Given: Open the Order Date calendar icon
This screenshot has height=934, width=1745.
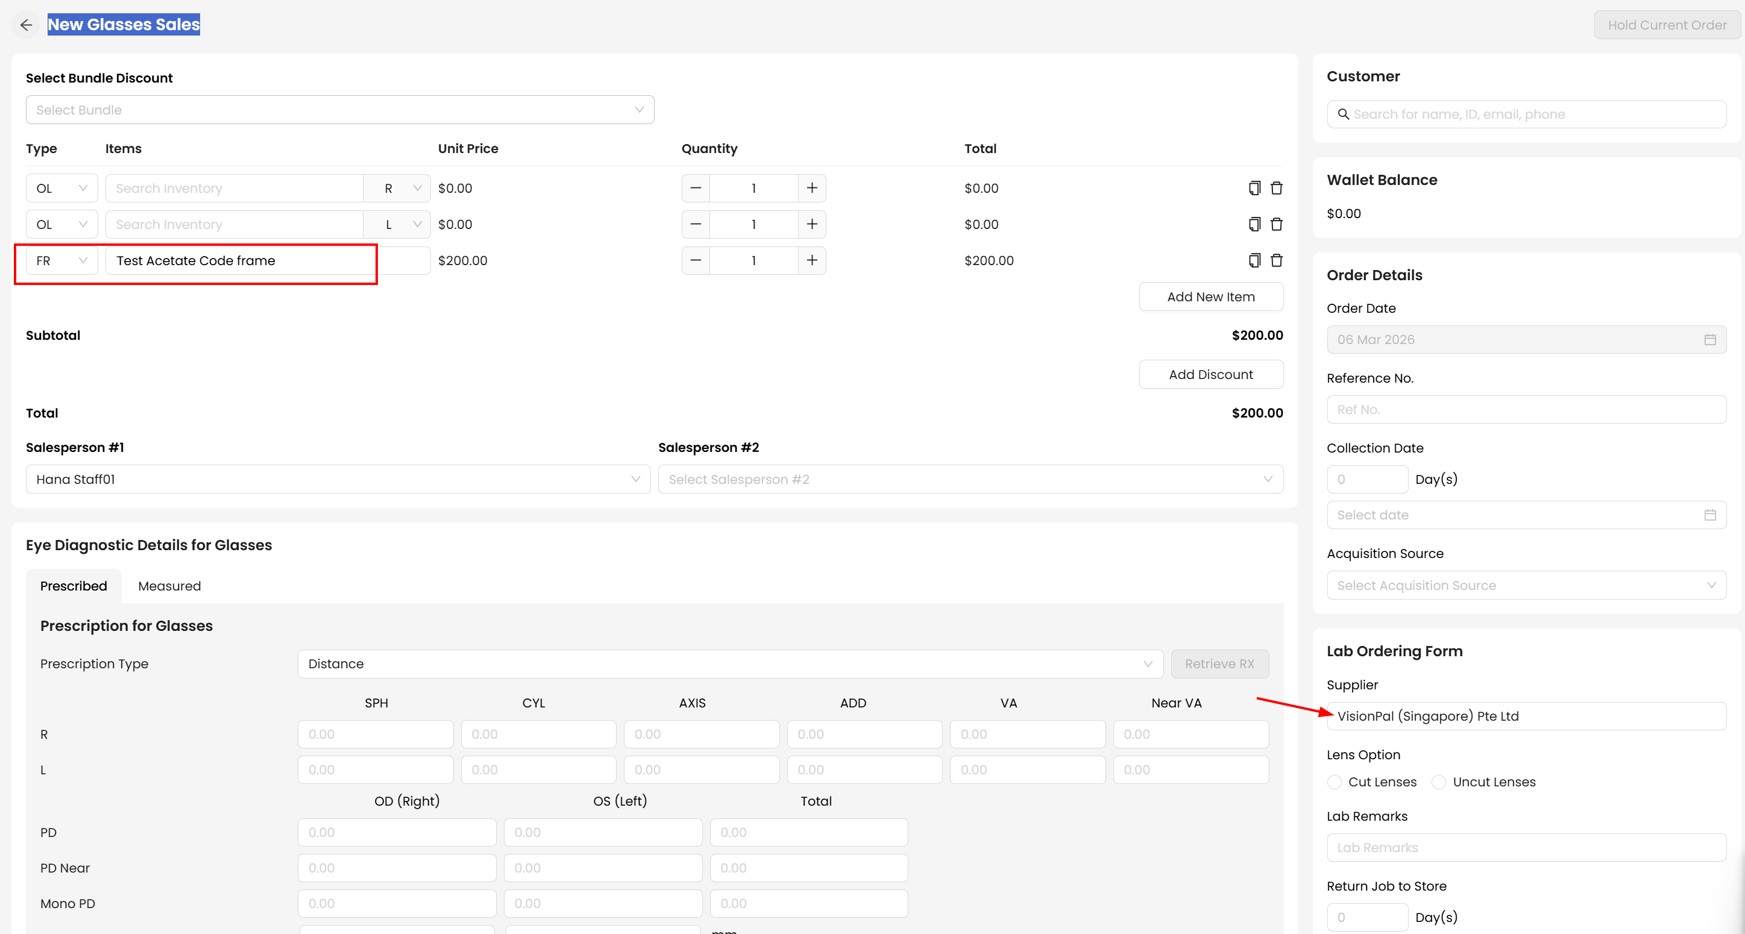Looking at the screenshot, I should point(1710,339).
